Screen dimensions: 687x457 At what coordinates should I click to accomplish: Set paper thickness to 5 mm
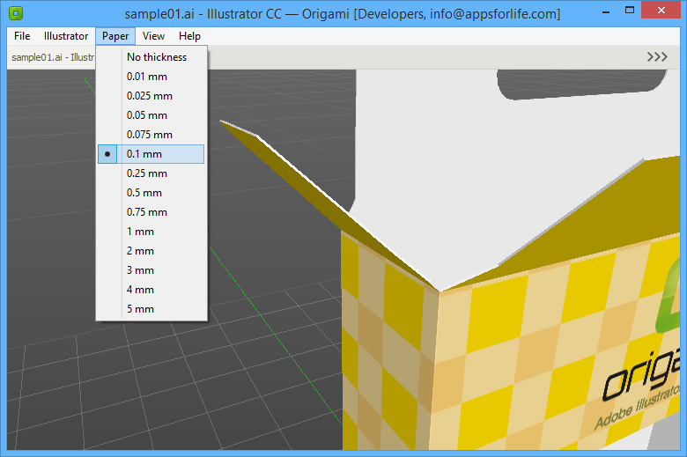tap(151, 309)
